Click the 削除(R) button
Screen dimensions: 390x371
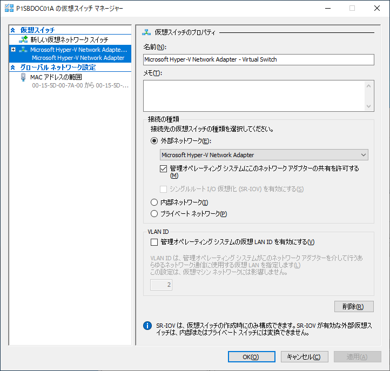[354, 306]
